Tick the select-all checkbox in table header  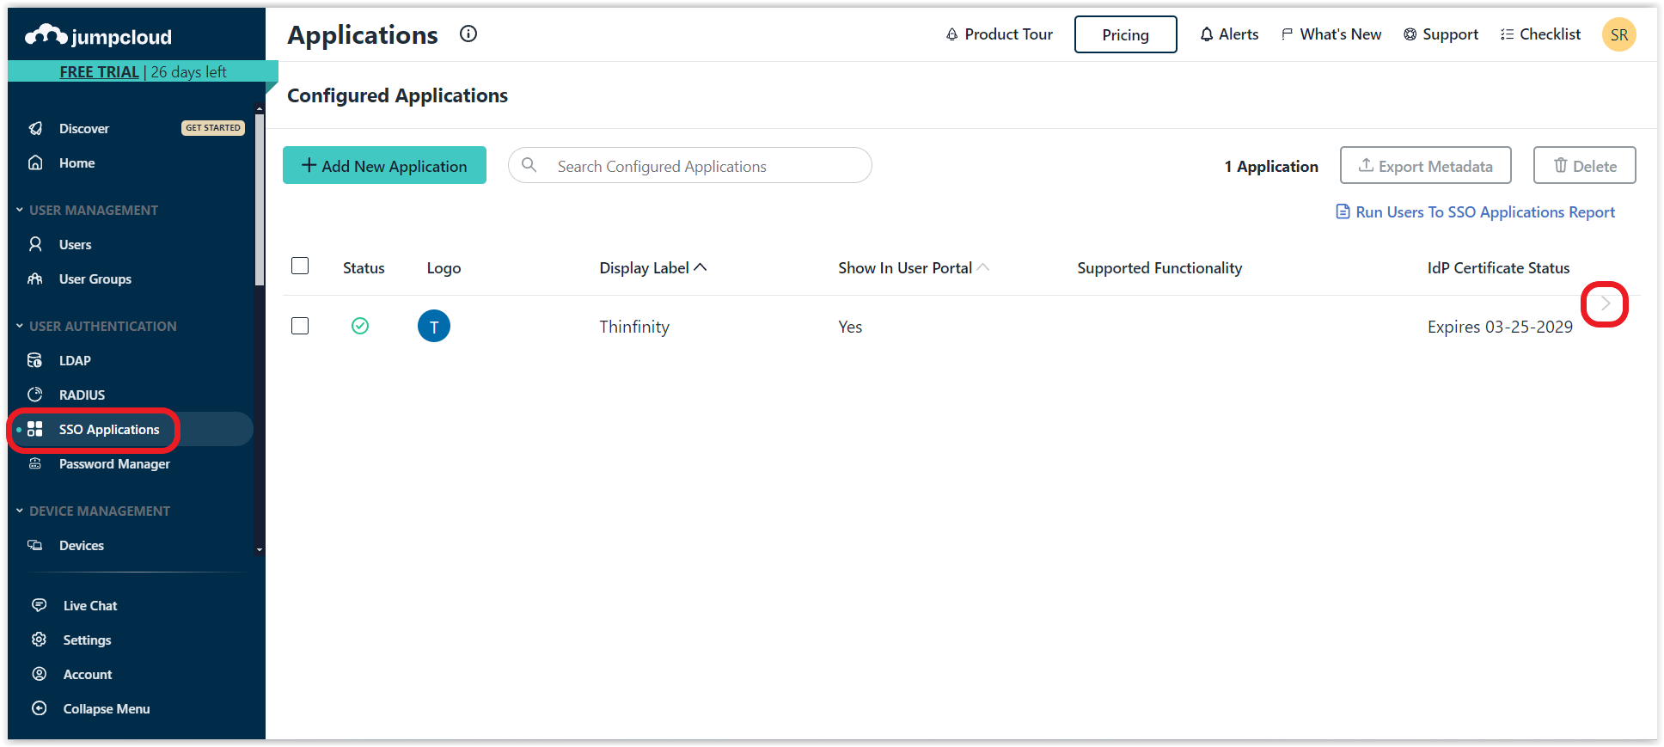pyautogui.click(x=300, y=266)
